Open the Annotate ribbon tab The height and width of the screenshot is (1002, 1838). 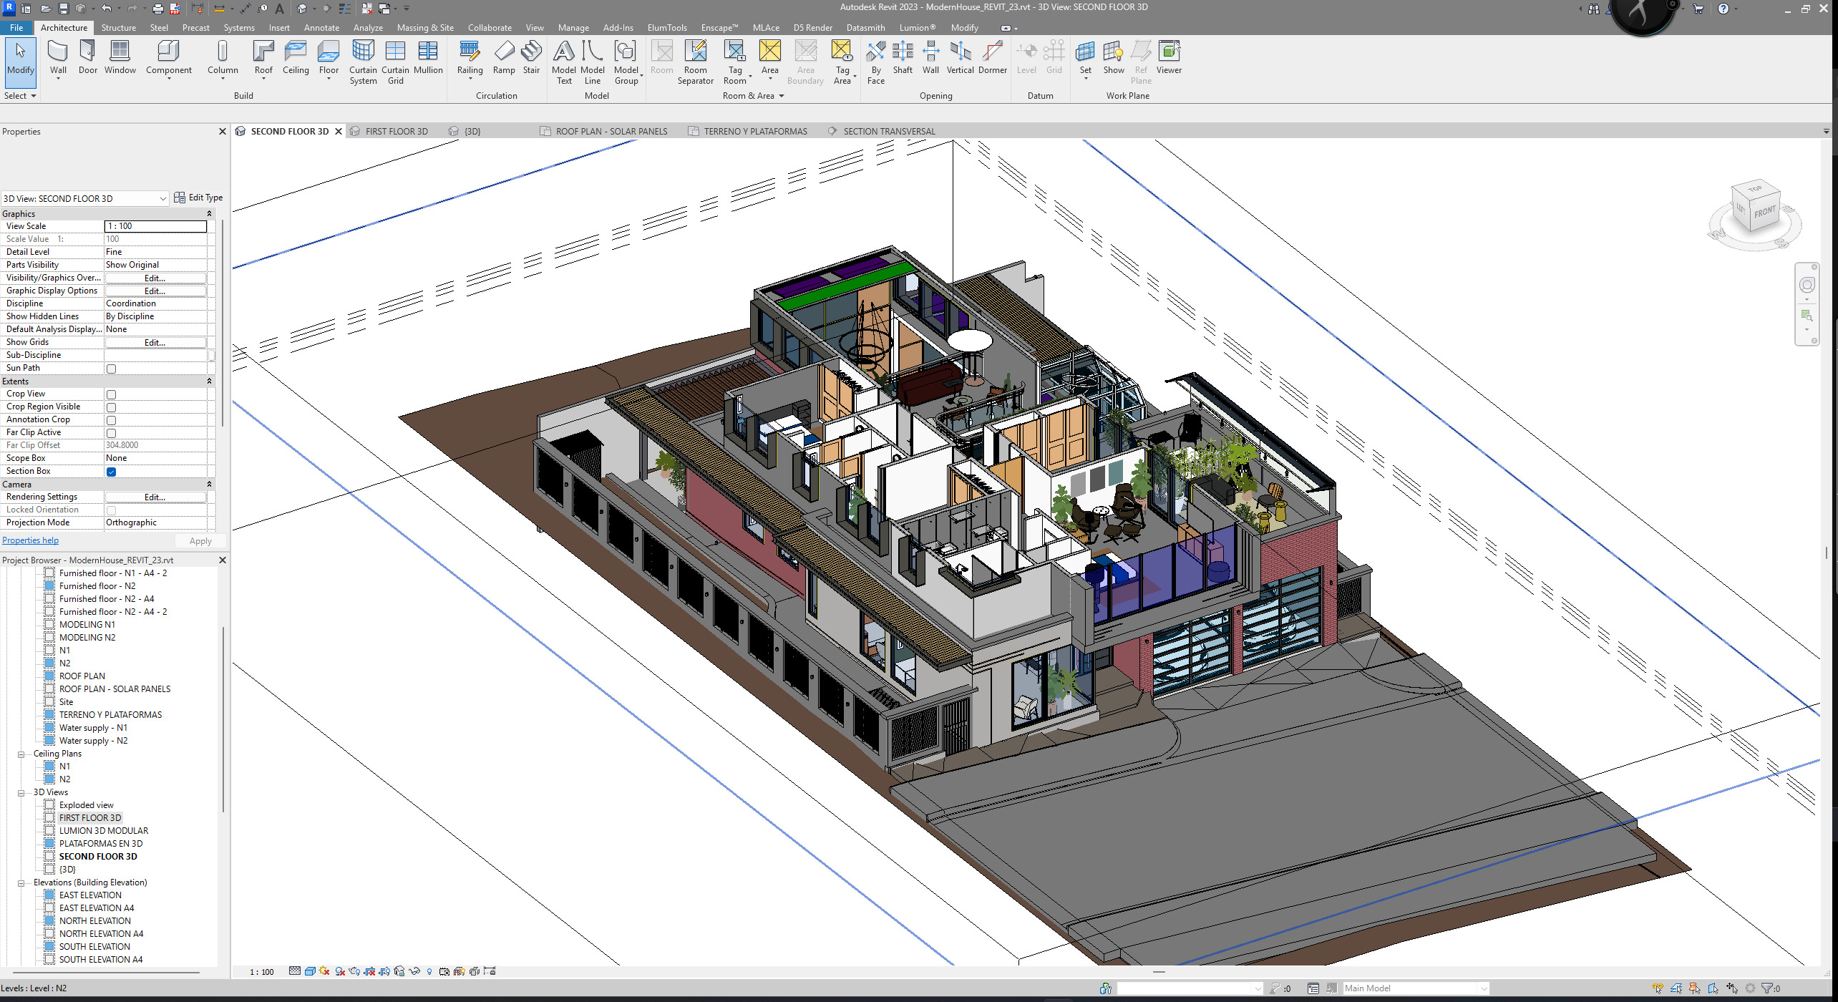(x=321, y=28)
